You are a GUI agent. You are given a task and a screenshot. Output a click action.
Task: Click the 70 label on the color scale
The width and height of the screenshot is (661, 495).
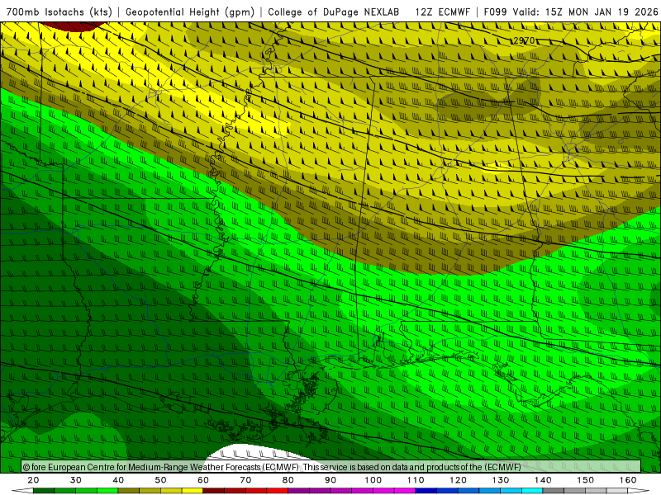click(x=245, y=480)
